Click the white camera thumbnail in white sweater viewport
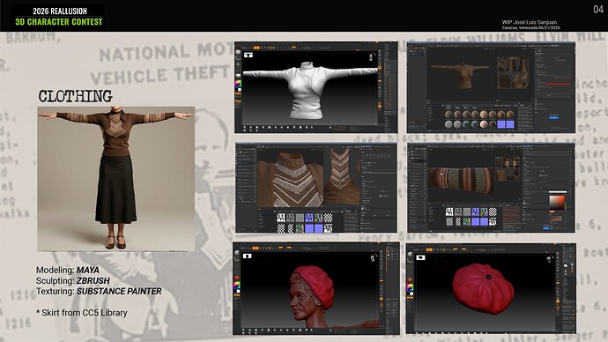The image size is (608, 342). [x=248, y=56]
